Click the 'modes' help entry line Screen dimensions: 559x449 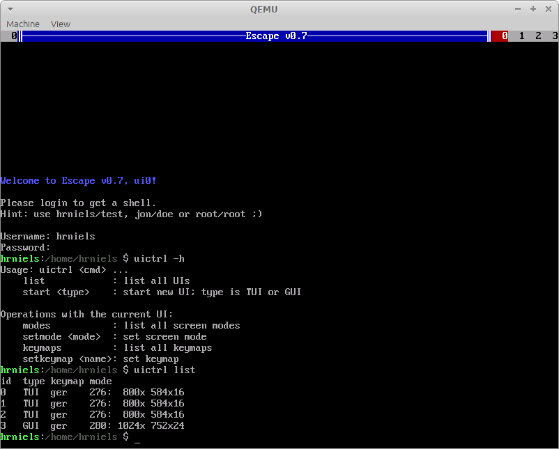point(131,326)
